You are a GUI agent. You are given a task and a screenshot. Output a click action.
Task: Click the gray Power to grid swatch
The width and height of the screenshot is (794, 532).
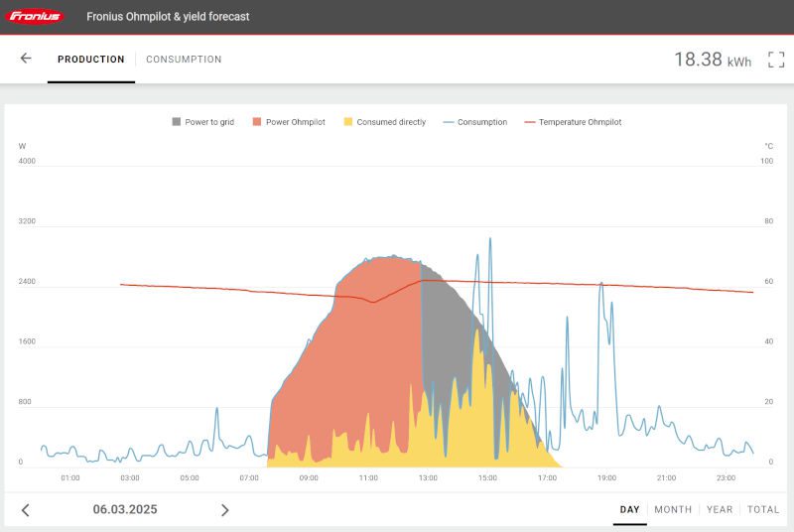point(177,122)
